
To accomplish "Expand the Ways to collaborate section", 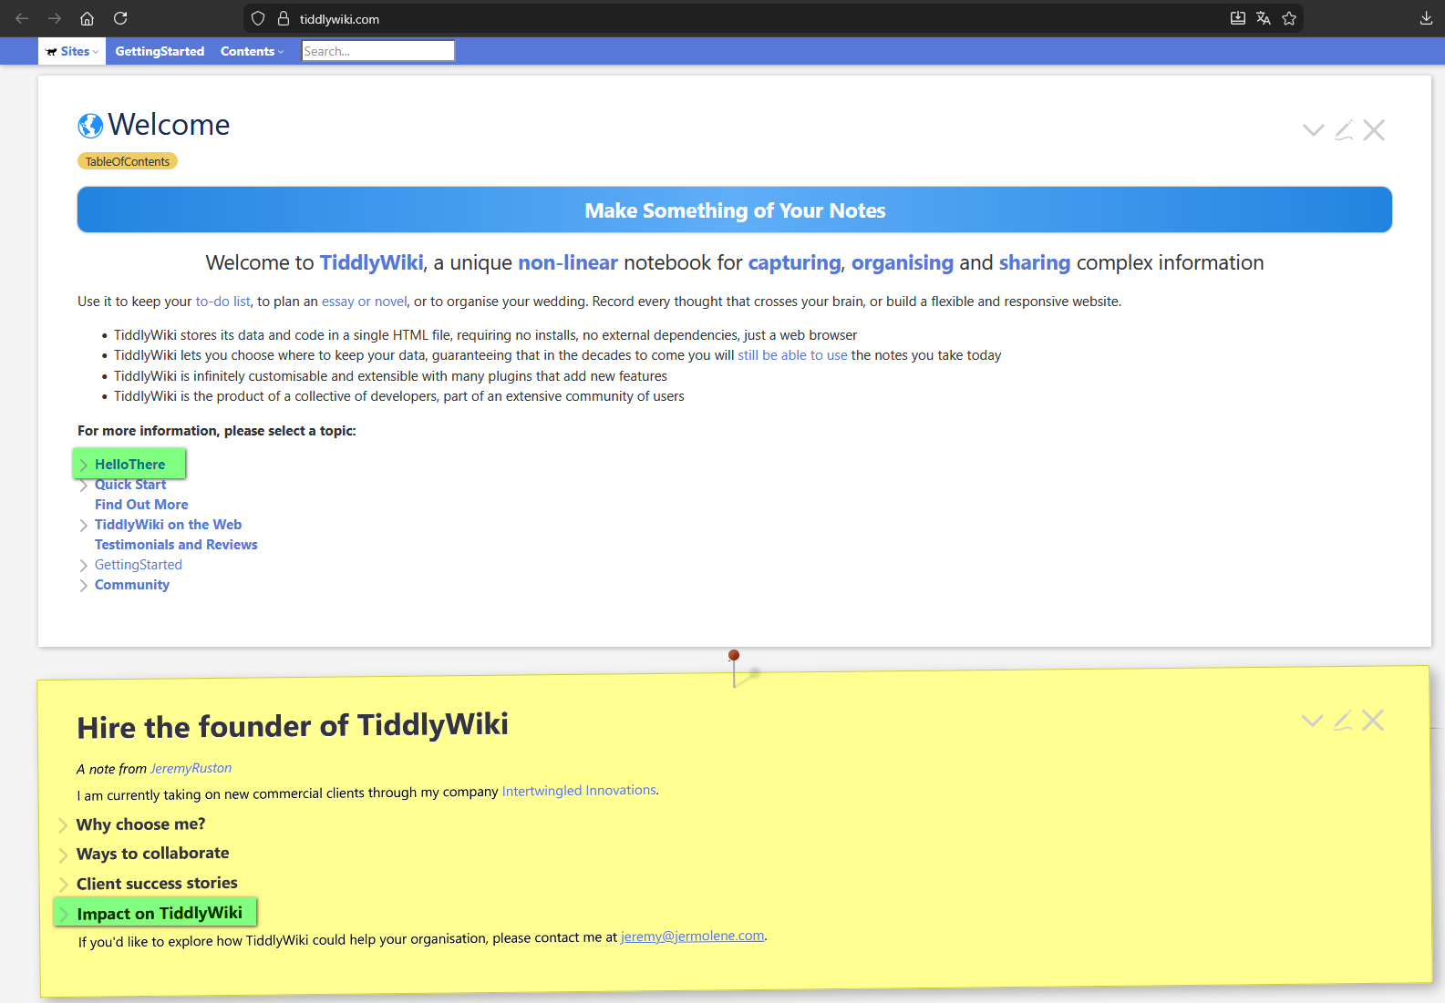I will (x=63, y=855).
